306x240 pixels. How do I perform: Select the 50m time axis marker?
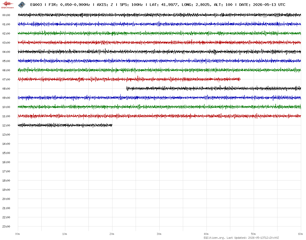(x=253, y=234)
